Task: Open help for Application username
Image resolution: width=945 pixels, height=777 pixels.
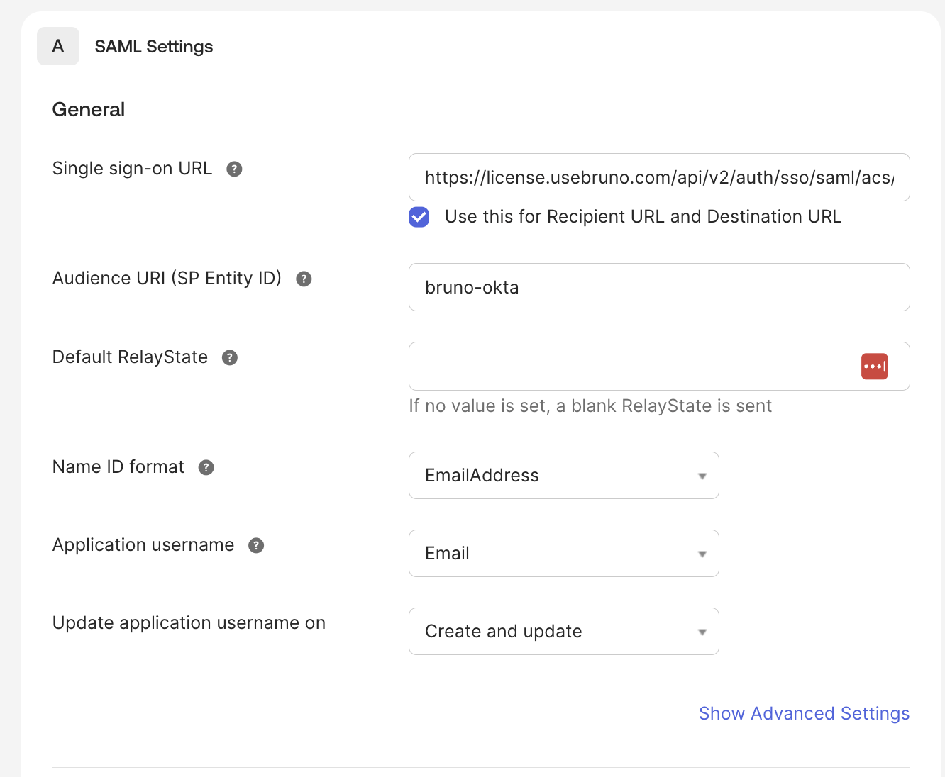Action: [255, 545]
